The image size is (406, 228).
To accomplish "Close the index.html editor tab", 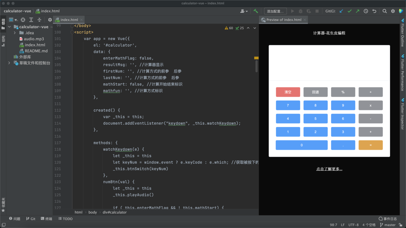I will [x=82, y=20].
